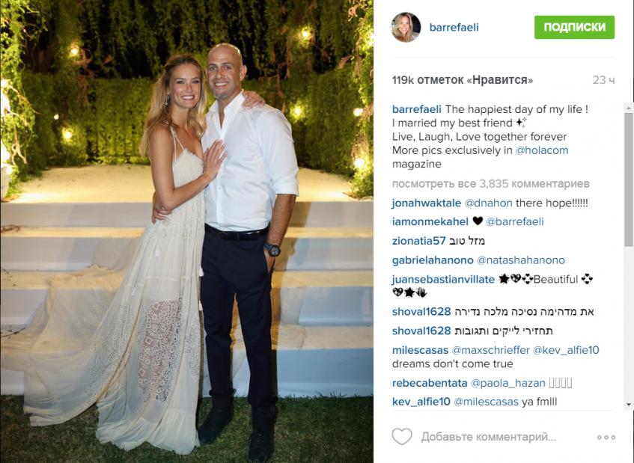Click the add comment input field
The height and width of the screenshot is (463, 634).
[x=489, y=437]
